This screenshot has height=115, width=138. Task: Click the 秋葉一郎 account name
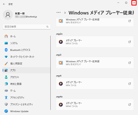pyautogui.click(x=20, y=13)
